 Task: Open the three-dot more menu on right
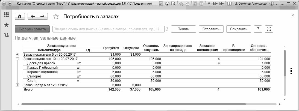click(x=291, y=71)
